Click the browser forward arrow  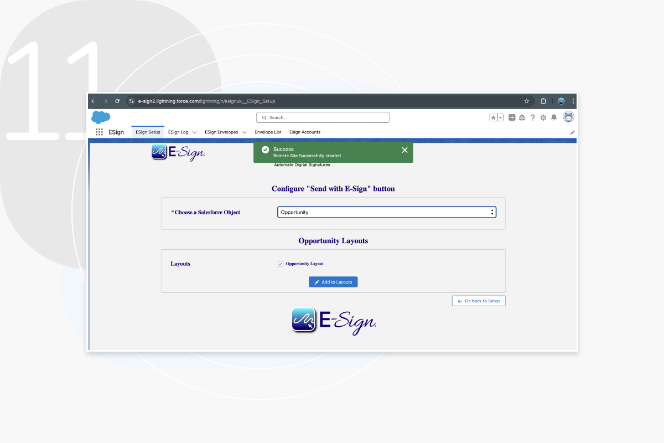(105, 101)
